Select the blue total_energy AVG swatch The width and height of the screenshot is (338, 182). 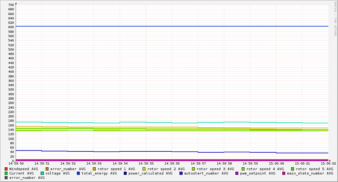click(78, 173)
